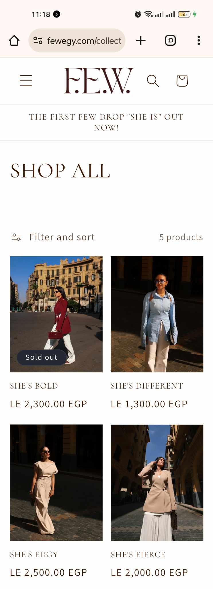Open SHE'S EDGY product image
This screenshot has width=213, height=589.
56,482
